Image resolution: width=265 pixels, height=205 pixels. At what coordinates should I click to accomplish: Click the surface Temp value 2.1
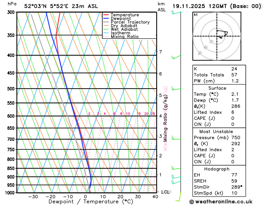(235, 94)
